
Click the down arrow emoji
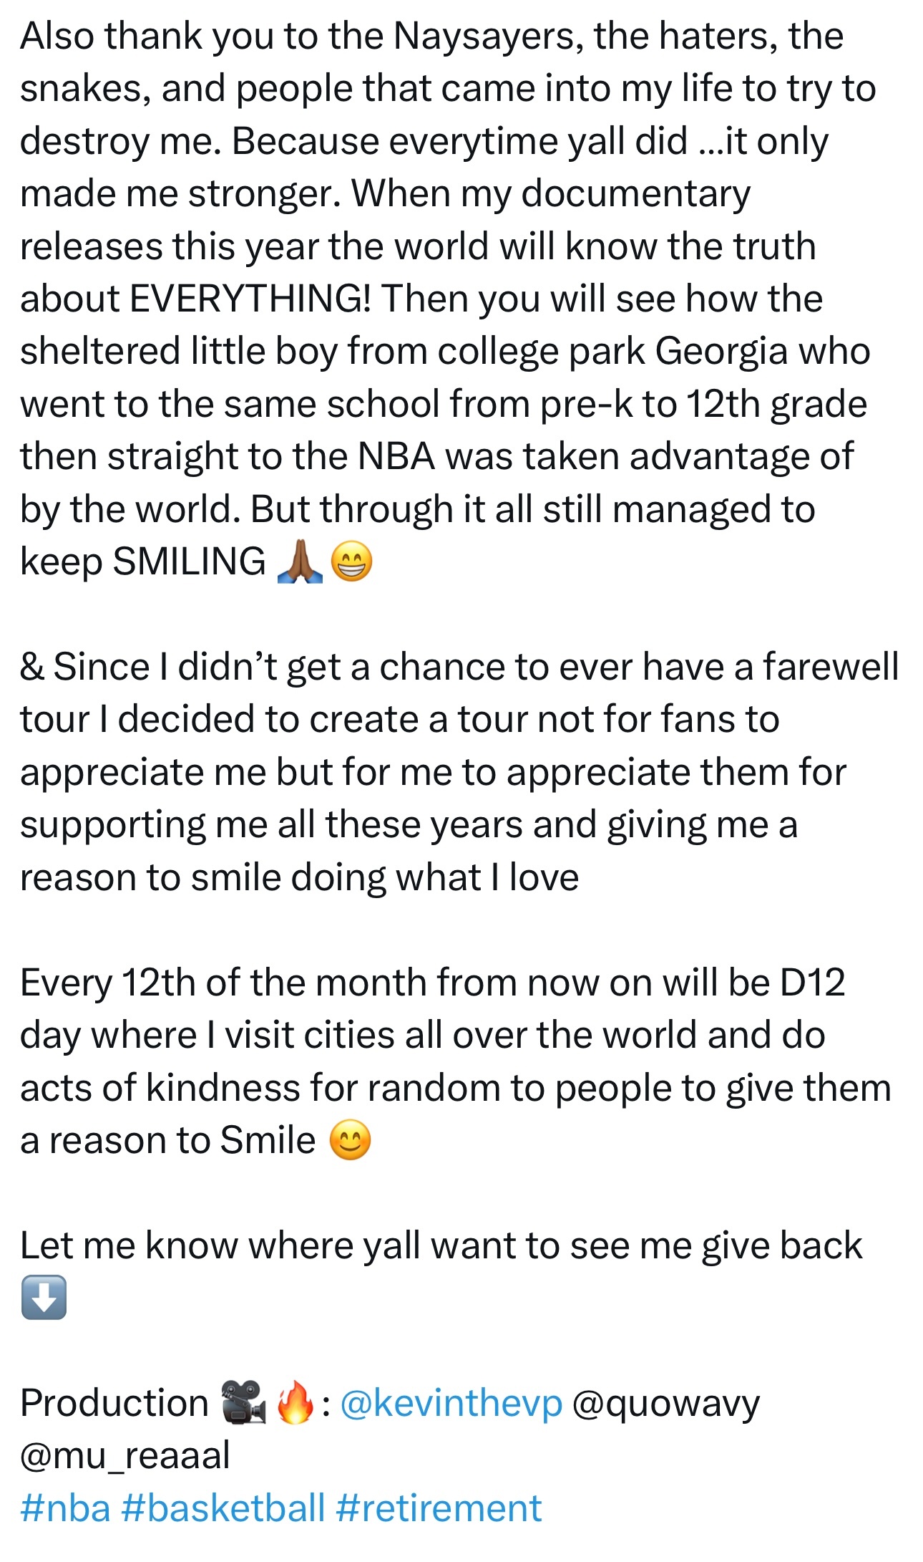[x=44, y=1297]
